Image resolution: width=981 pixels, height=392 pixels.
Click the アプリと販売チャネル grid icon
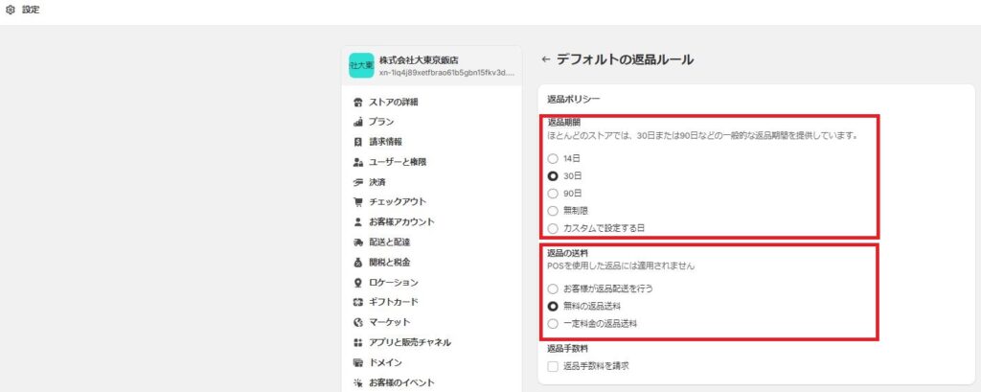pyautogui.click(x=358, y=342)
